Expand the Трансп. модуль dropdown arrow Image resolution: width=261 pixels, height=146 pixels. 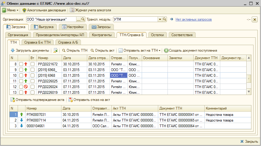160,19
